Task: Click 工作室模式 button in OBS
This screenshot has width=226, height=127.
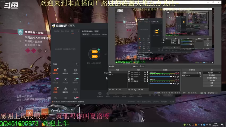Action: click(212, 80)
